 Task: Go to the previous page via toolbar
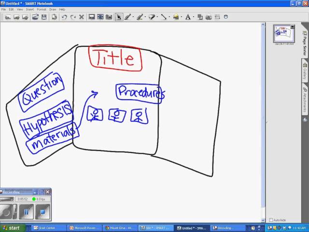(8, 17)
